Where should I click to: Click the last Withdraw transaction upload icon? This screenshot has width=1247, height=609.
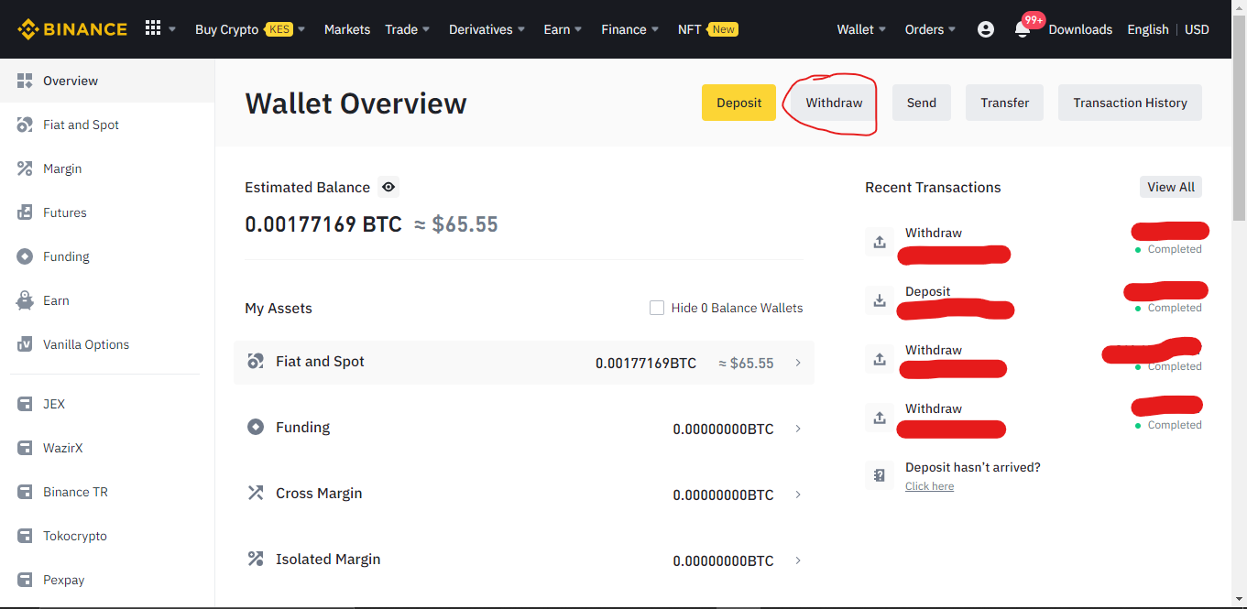(880, 418)
